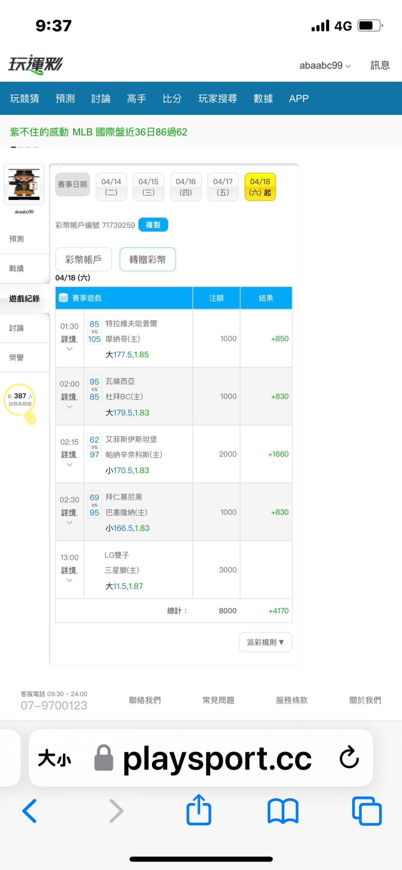
Task: Tap the 大小 text size icon
Action: tap(54, 758)
